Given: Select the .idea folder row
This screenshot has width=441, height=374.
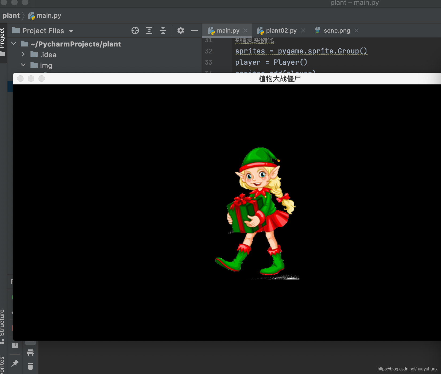Looking at the screenshot, I should 104,55.
